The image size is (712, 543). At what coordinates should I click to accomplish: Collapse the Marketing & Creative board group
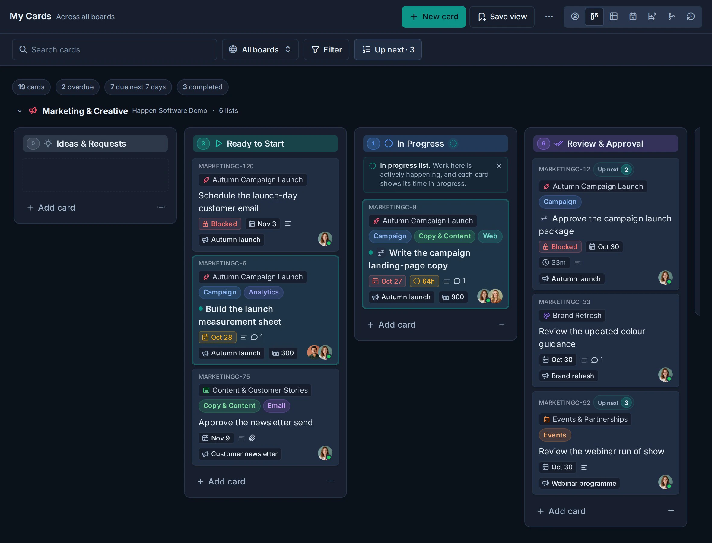pos(20,111)
